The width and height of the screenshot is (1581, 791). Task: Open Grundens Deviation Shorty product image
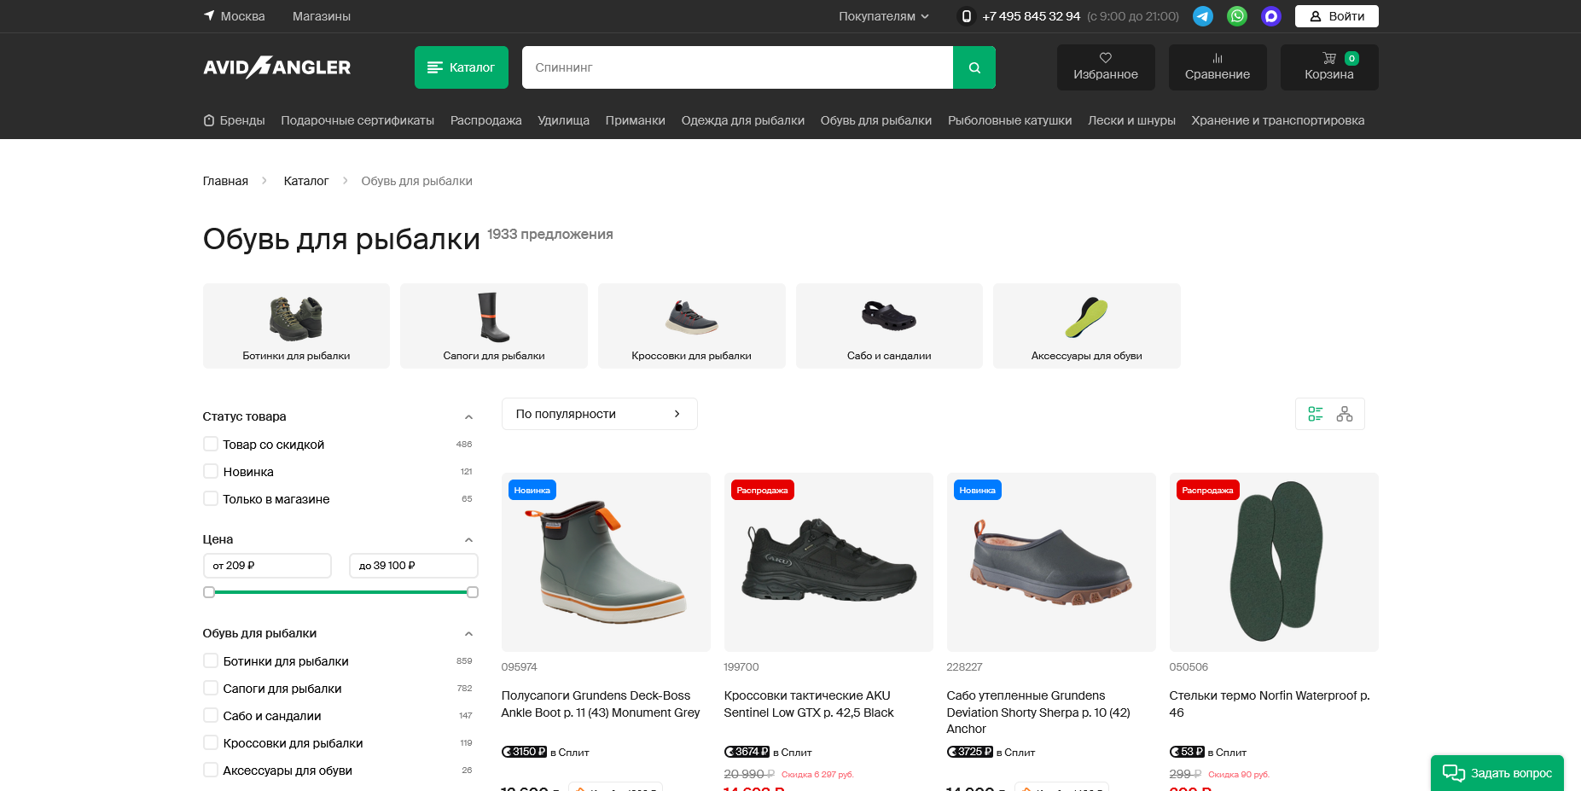pyautogui.click(x=1051, y=562)
